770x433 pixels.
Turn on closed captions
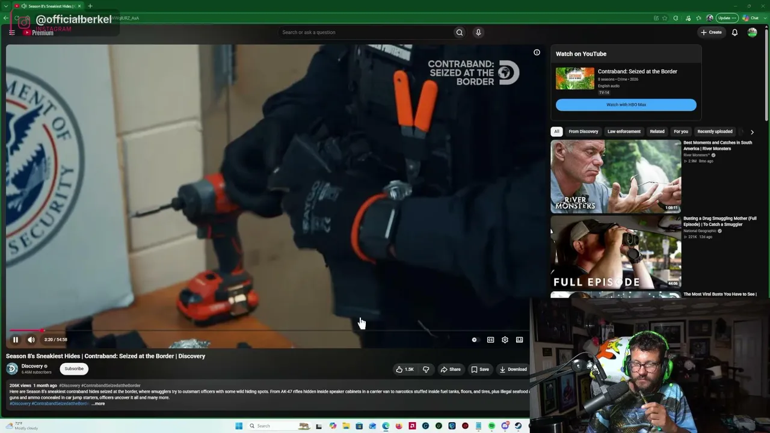pos(490,340)
